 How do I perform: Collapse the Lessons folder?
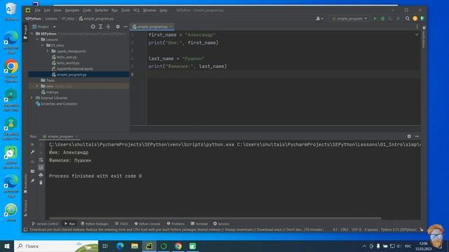coord(37,39)
